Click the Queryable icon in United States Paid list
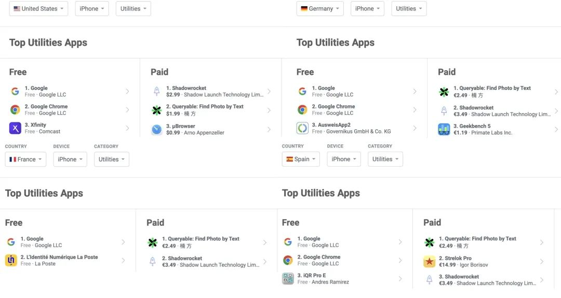The height and width of the screenshot is (298, 561). click(x=157, y=110)
